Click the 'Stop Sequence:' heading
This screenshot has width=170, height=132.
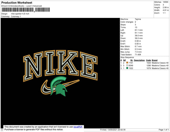[x=127, y=57]
